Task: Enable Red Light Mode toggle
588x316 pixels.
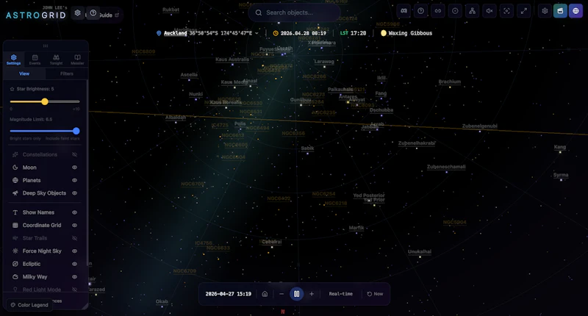Action: click(75, 290)
